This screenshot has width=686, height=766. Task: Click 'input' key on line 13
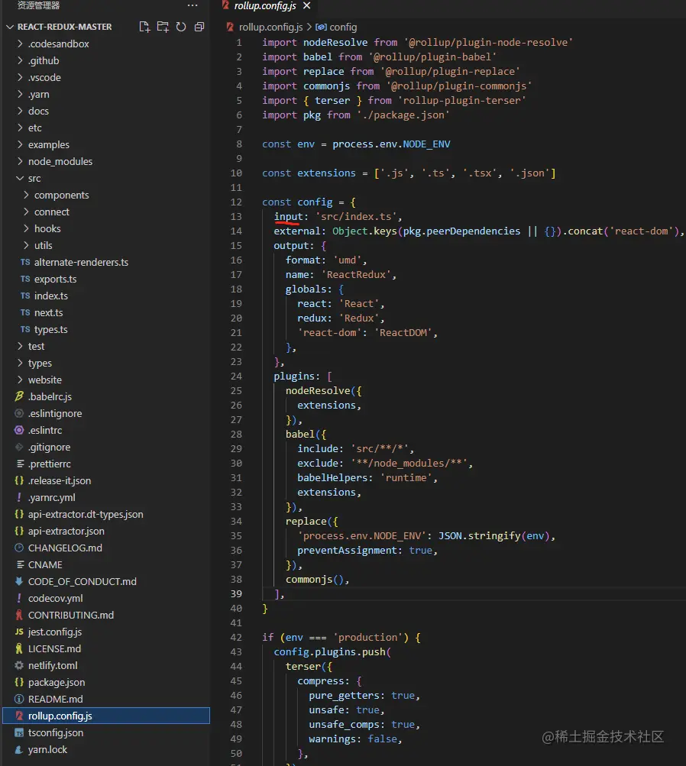tap(288, 216)
